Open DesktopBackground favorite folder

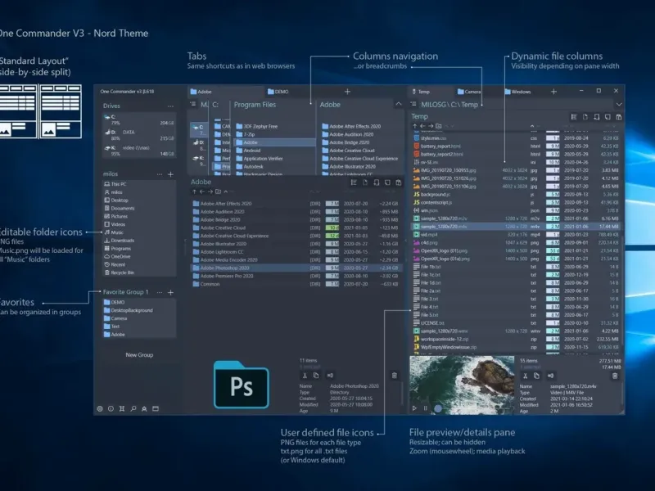pyautogui.click(x=139, y=310)
